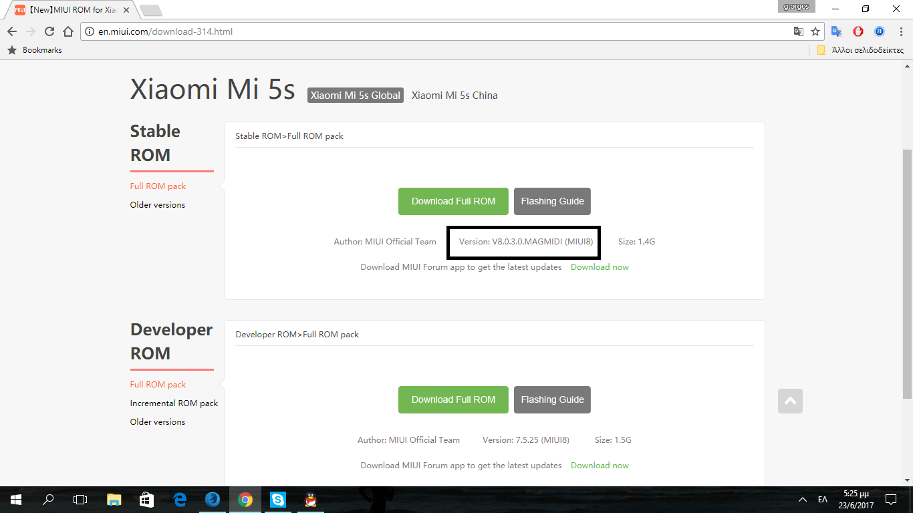Viewport: 913px width, 513px height.
Task: Click the 'Version: 7.5.25 (MIUI8)' text
Action: tap(526, 440)
